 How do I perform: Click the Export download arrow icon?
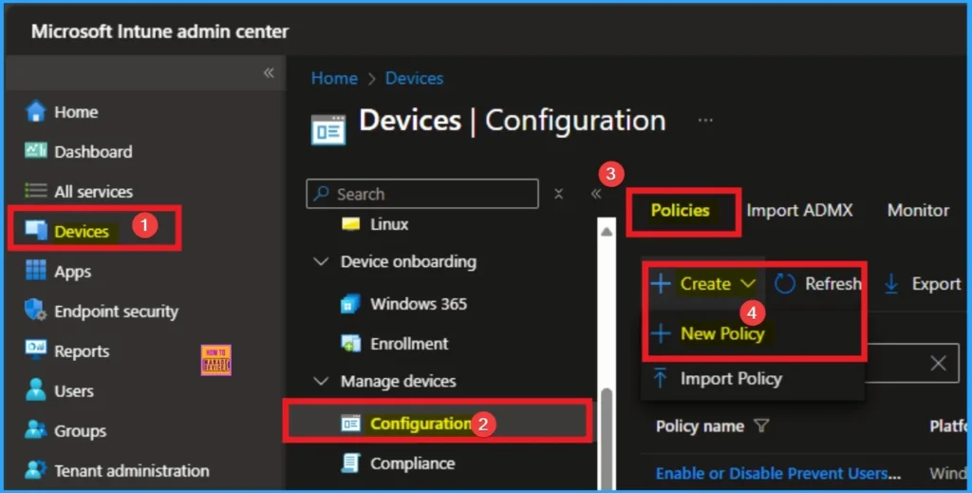[x=891, y=283]
